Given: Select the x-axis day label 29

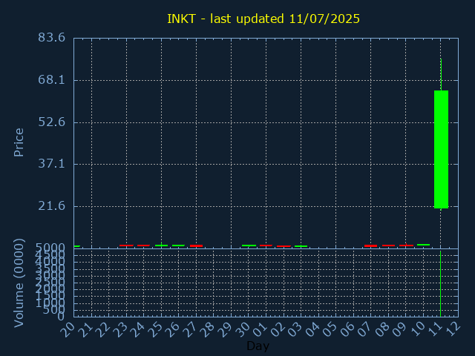Looking at the screenshot, I should [x=224, y=329].
